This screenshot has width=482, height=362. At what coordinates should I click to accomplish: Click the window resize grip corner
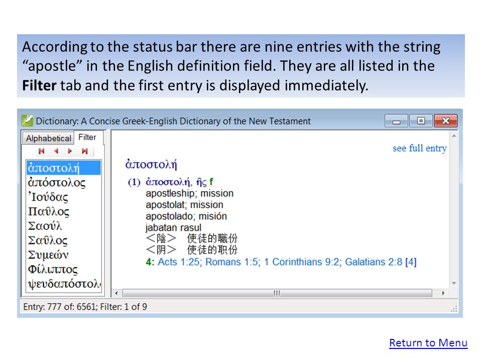coord(454,309)
